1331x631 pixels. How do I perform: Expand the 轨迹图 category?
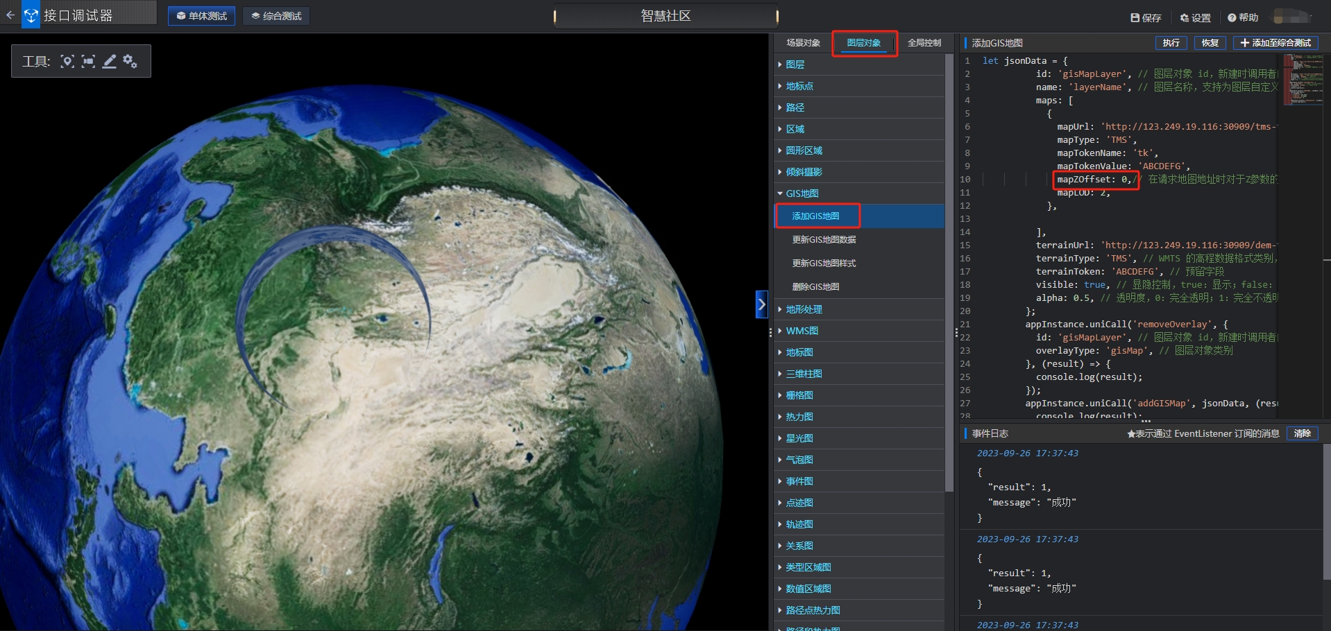(x=859, y=524)
